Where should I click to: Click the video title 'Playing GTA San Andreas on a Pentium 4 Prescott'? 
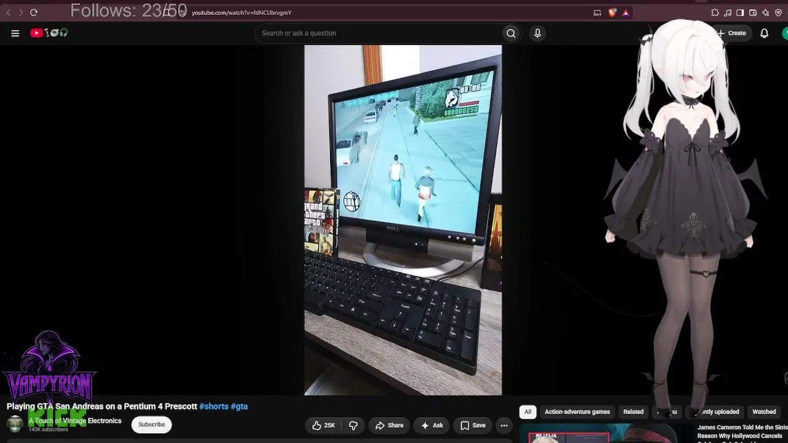(x=102, y=406)
